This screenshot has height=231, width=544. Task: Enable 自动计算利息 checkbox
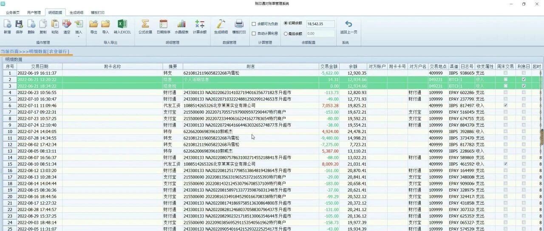(x=254, y=33)
